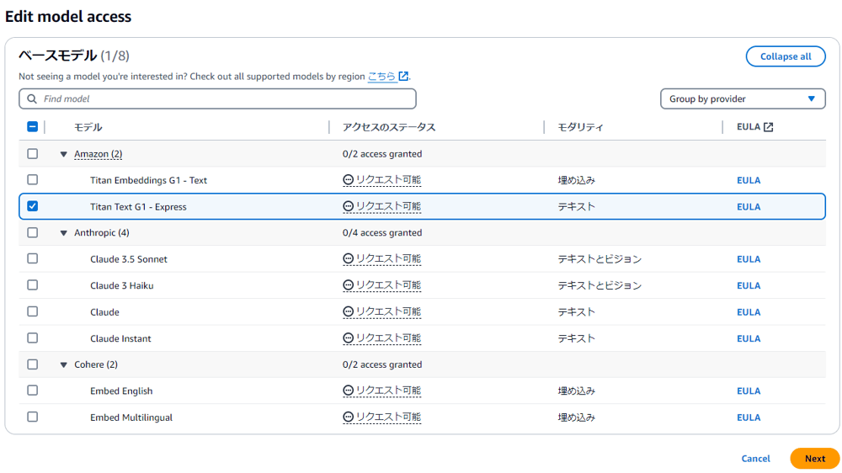Viewport: 842px width, 473px height.
Task: Click the モデル column header
Action: tap(88, 127)
